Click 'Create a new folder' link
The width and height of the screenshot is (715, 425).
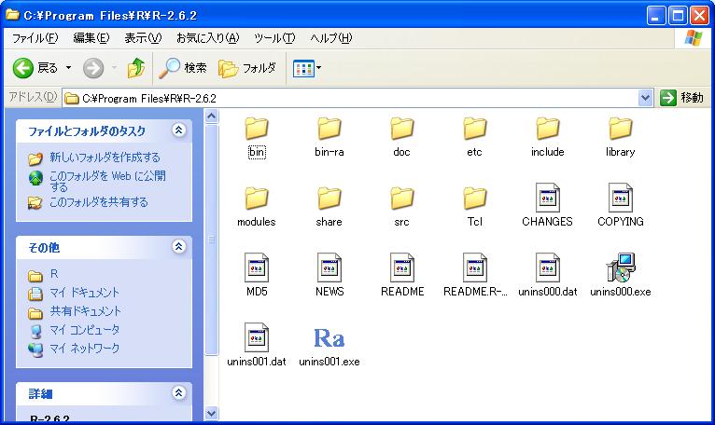pos(104,158)
